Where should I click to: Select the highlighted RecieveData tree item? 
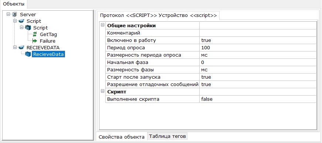click(x=49, y=54)
